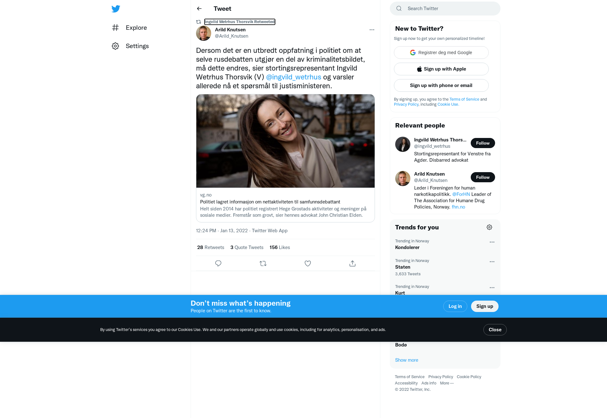Open the vg.no article photo
The image size is (607, 418).
click(285, 141)
